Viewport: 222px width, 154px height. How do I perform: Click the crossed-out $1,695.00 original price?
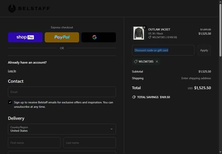click(x=206, y=29)
